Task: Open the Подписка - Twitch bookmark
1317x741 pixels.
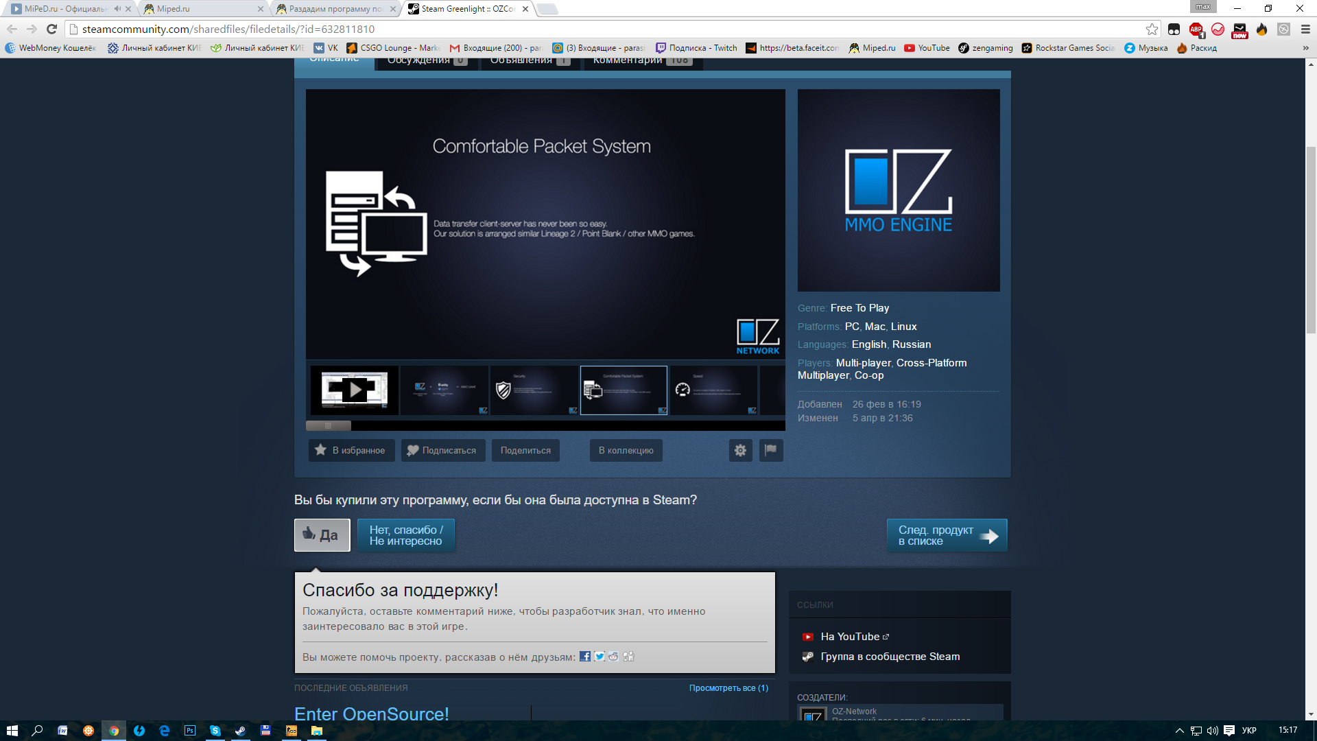Action: tap(696, 48)
